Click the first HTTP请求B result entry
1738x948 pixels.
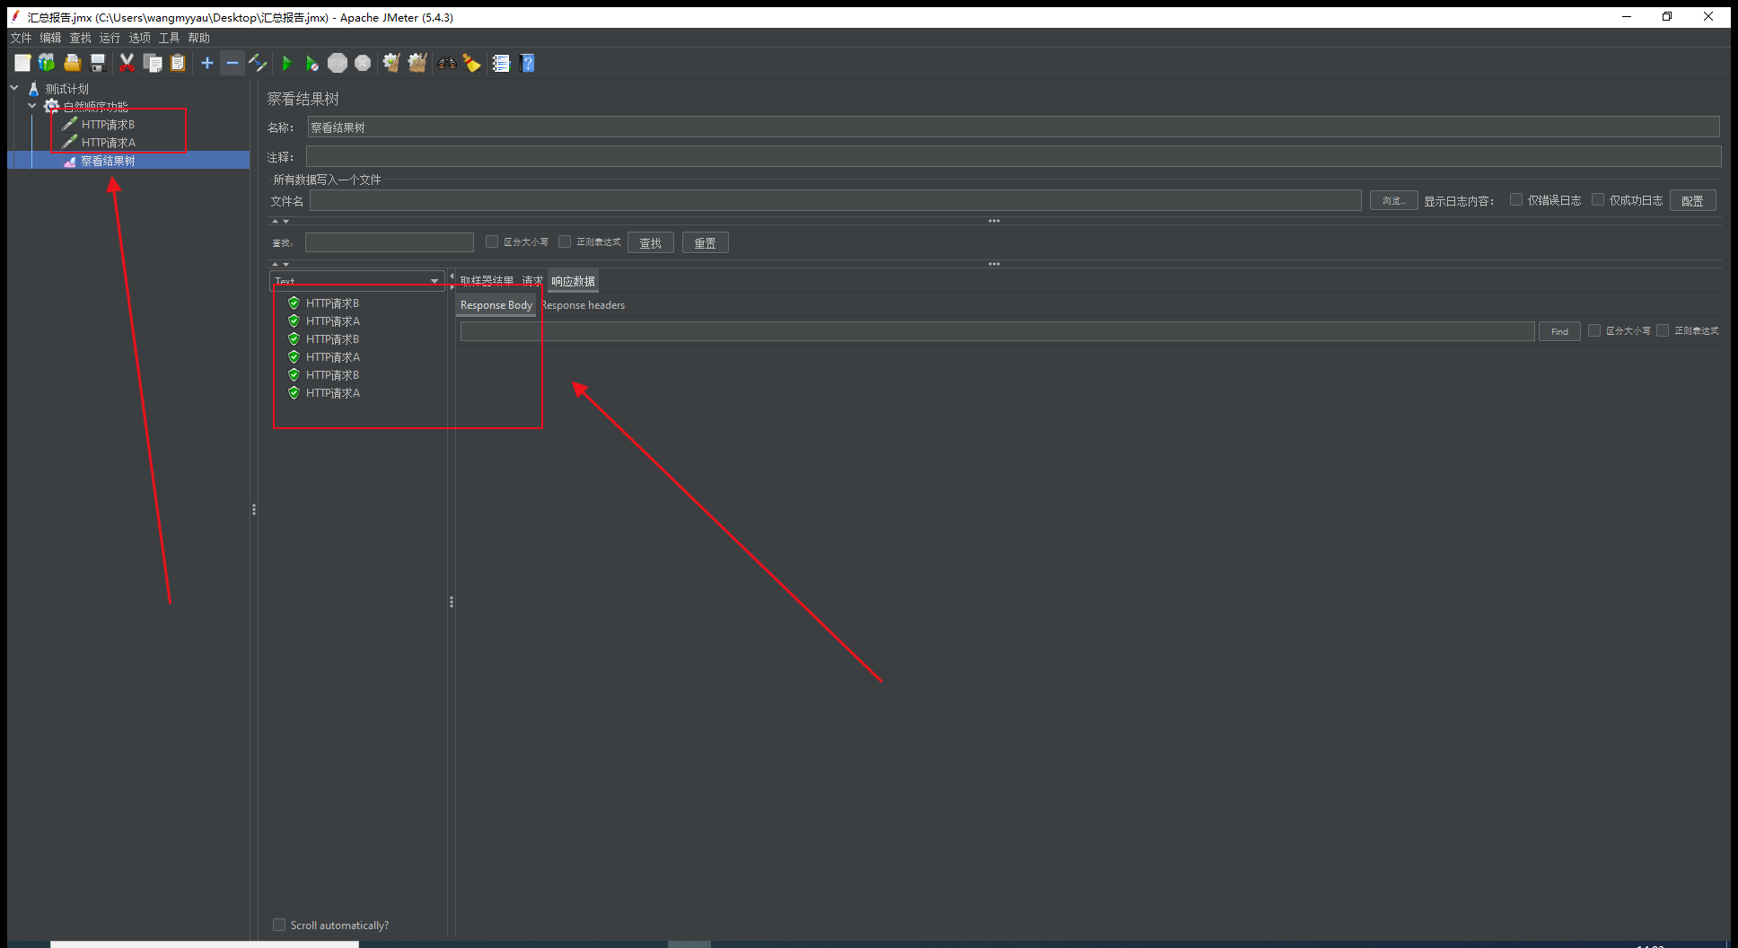pos(332,303)
